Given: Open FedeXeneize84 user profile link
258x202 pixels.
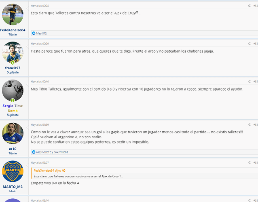Looking at the screenshot, I should coord(13,30).
